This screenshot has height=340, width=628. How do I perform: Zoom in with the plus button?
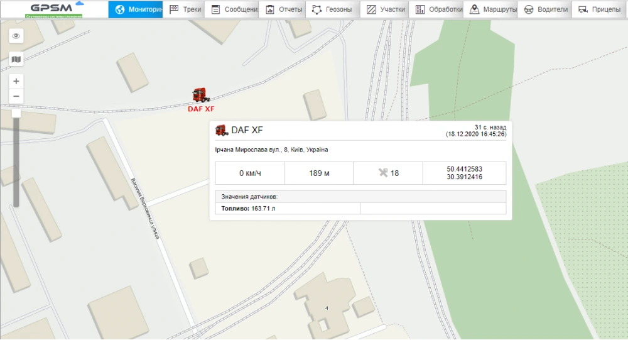[16, 81]
